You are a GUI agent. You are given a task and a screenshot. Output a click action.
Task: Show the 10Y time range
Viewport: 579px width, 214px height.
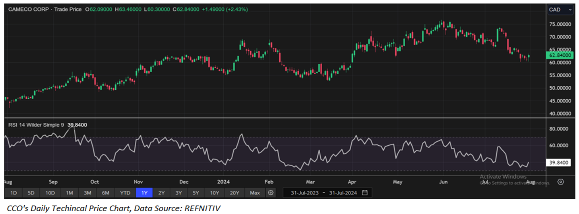[214, 193]
